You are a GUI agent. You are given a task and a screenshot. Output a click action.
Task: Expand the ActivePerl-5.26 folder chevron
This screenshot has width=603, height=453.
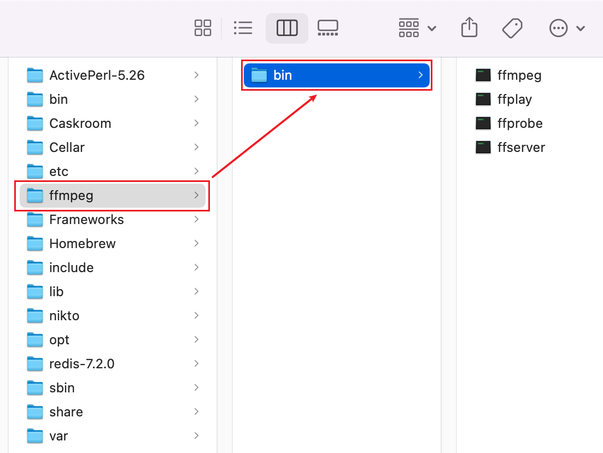point(196,75)
